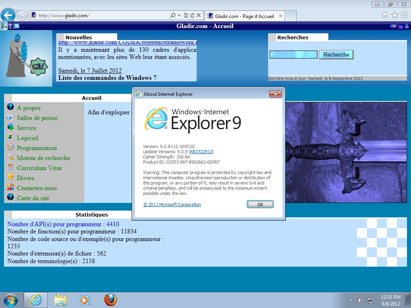Toggle the Compatibility View icon in address bar
411x308 pixels.
pos(186,16)
